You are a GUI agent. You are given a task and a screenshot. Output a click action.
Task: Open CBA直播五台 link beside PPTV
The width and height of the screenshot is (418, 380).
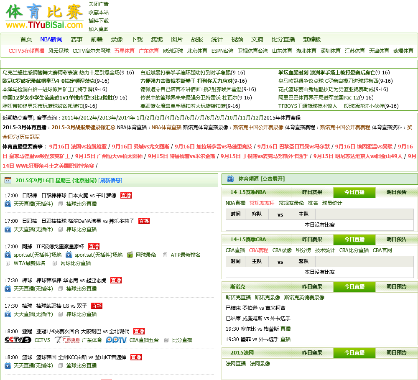(x=144, y=340)
